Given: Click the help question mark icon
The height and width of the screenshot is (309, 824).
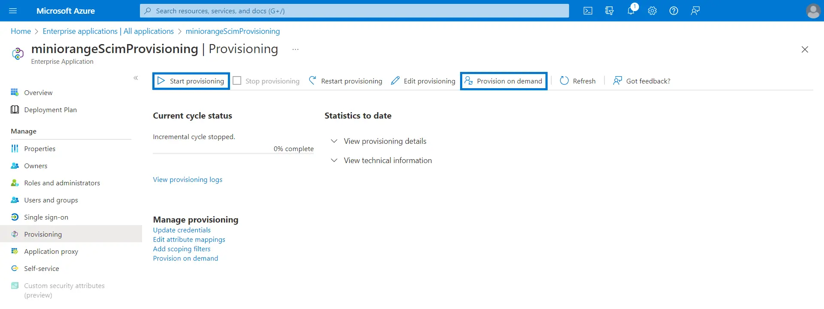Looking at the screenshot, I should click(x=673, y=11).
